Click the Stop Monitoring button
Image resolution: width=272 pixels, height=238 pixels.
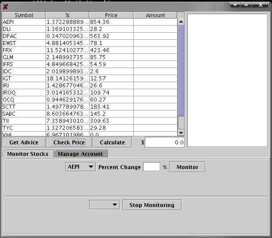(151, 205)
